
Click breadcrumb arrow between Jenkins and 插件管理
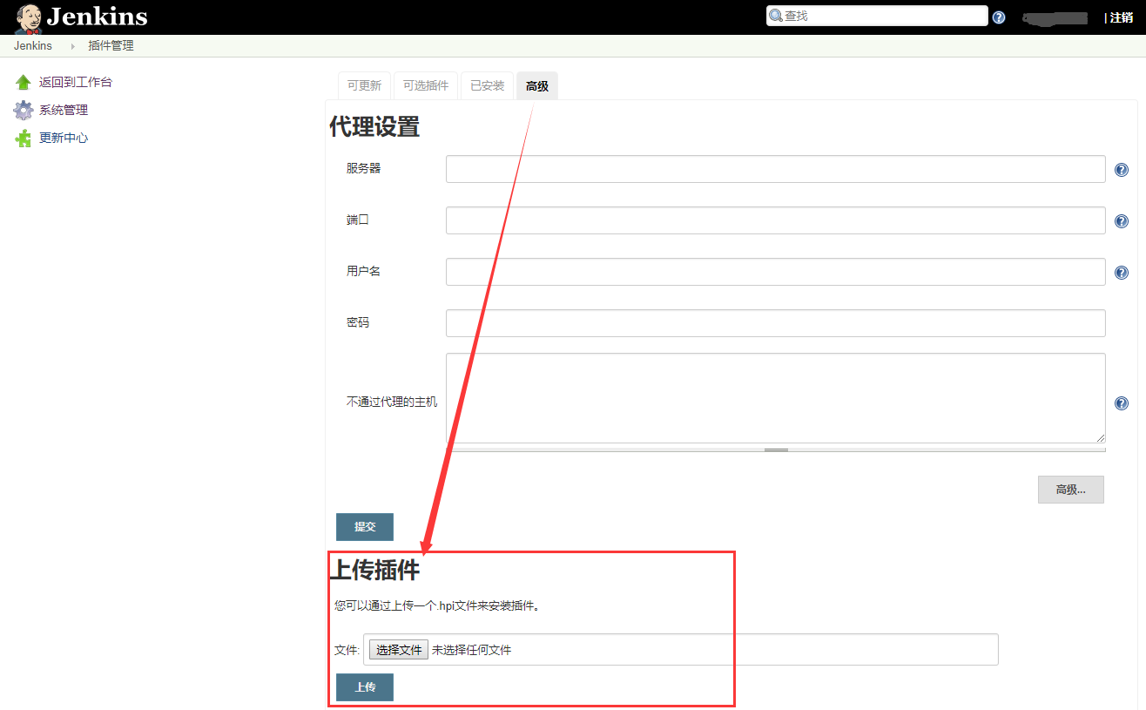click(x=72, y=46)
